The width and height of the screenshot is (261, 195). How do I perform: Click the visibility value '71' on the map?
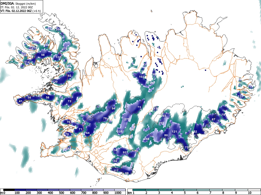tap(80, 129)
